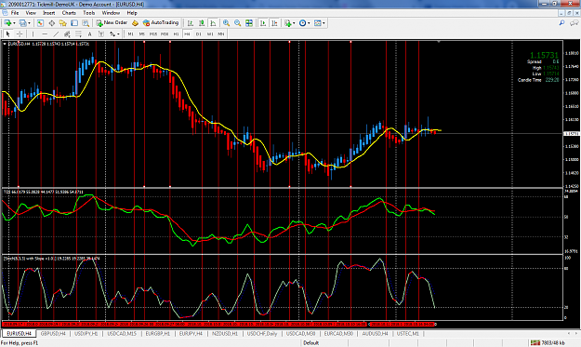The height and width of the screenshot is (347, 581).
Task: Open the Terminal panel icon
Action: pyautogui.click(x=74, y=23)
